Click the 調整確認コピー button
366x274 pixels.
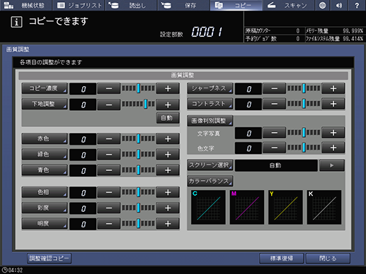49,258
